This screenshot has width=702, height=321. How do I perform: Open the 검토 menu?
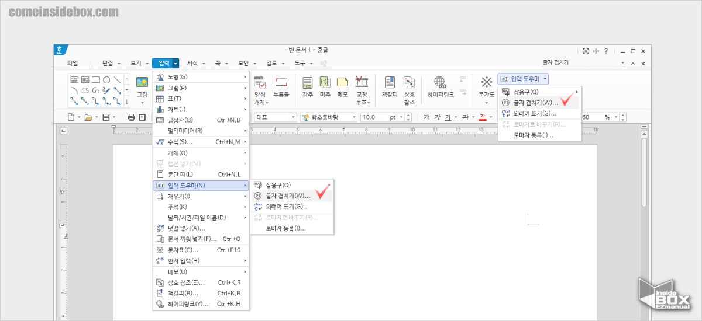(271, 63)
